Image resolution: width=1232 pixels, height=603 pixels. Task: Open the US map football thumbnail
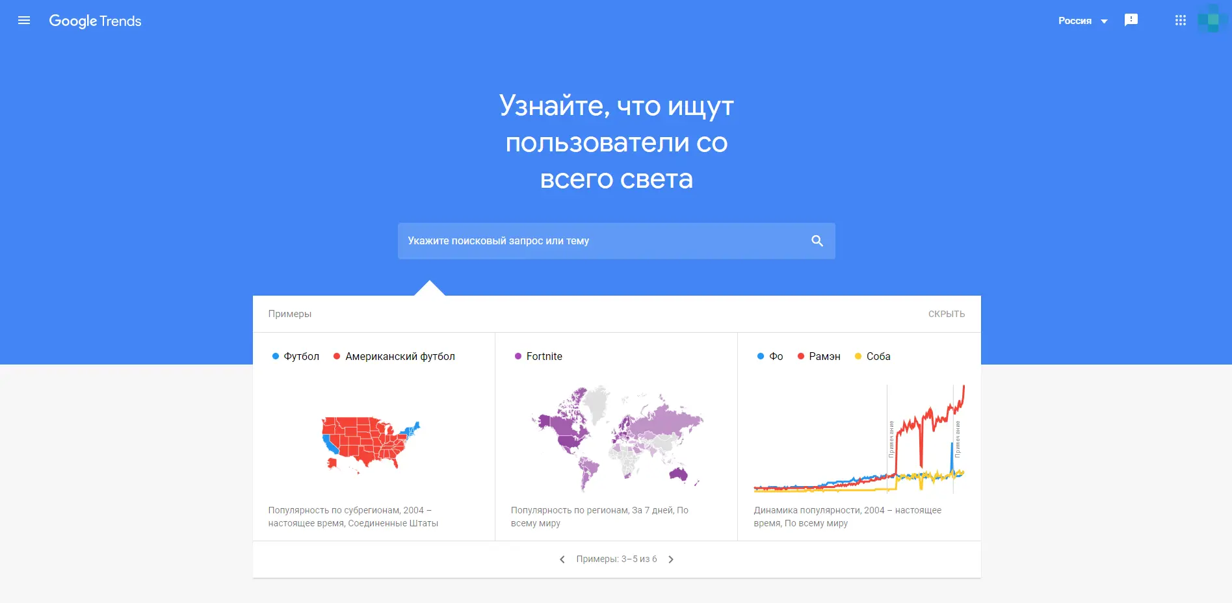(x=371, y=443)
